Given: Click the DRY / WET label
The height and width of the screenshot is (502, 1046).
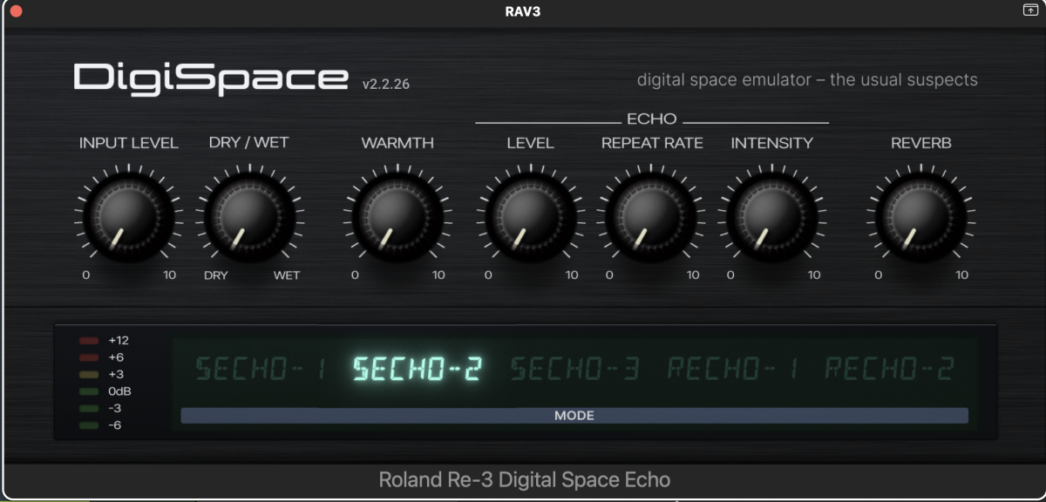Looking at the screenshot, I should [x=249, y=143].
